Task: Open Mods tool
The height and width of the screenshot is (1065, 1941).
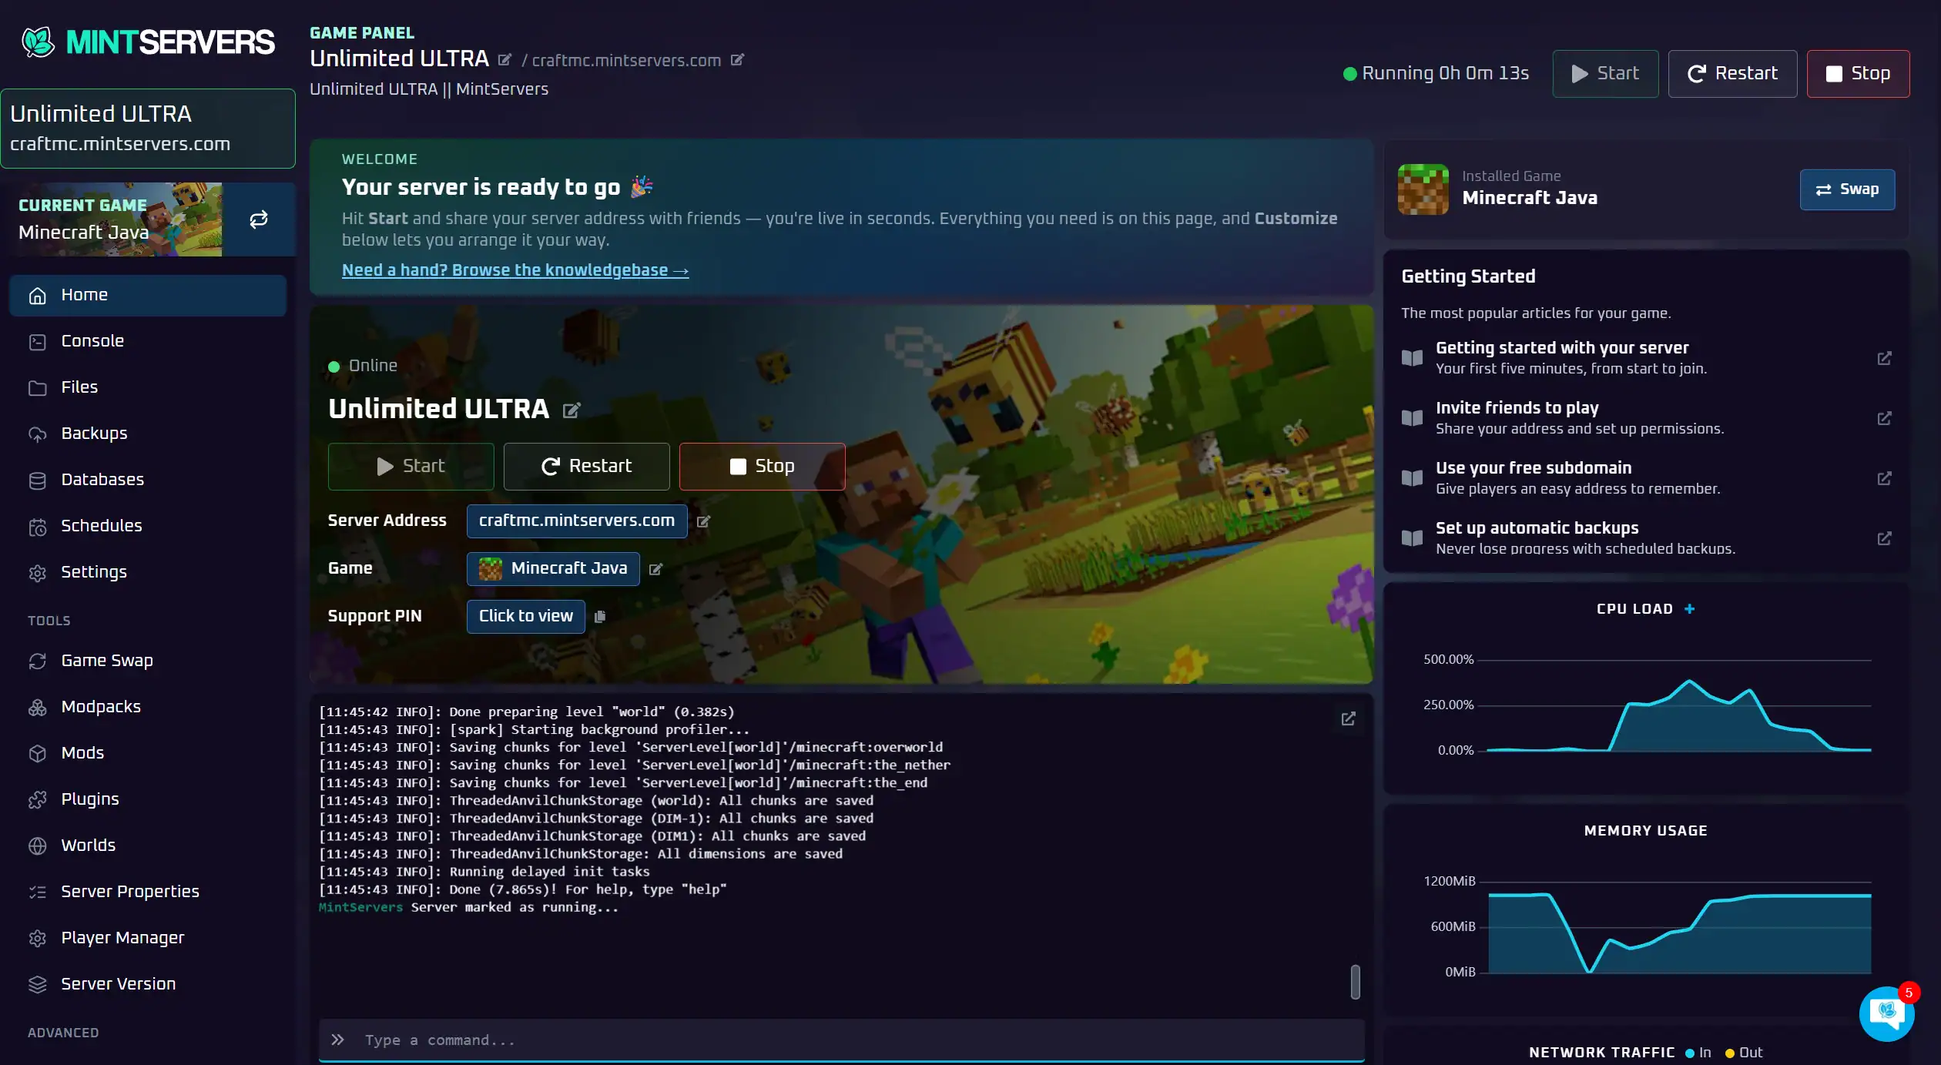Action: (x=148, y=753)
